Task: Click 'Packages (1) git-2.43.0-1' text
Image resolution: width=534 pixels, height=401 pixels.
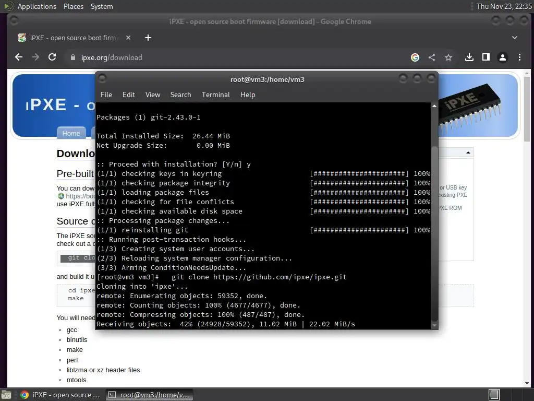Action: 149,117
